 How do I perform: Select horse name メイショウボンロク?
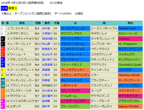pos(22,101)
